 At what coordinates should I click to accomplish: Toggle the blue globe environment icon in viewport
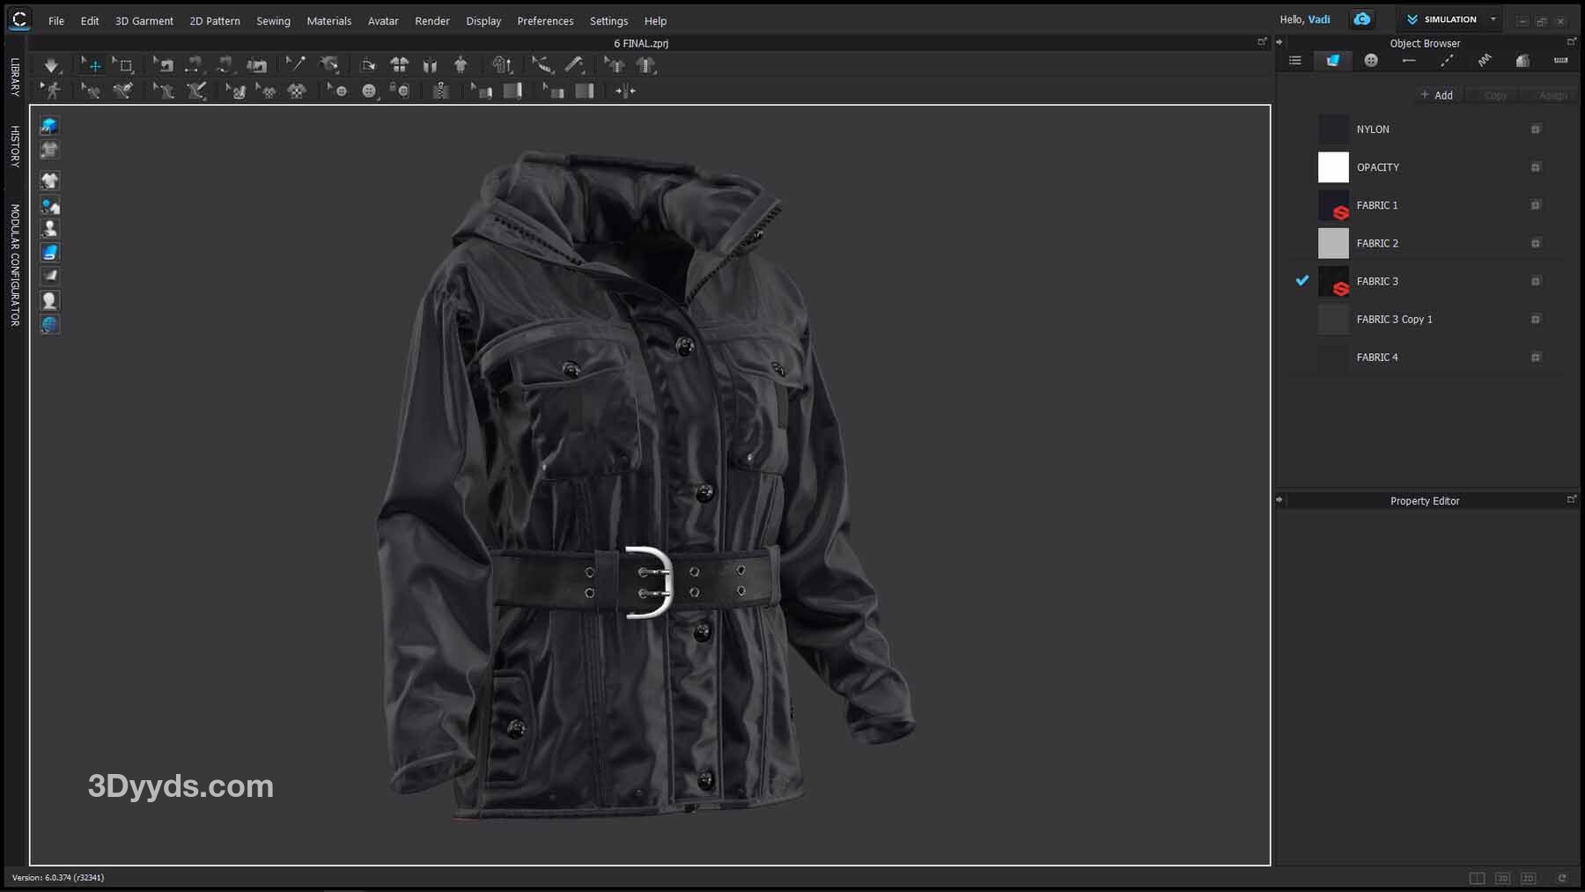click(x=49, y=324)
